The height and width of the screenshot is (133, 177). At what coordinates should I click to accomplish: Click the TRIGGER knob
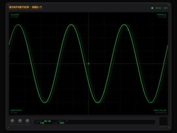click(x=28, y=121)
